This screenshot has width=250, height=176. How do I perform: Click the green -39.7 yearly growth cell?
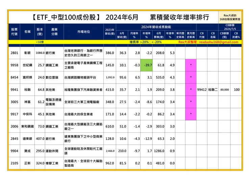click(x=146, y=65)
